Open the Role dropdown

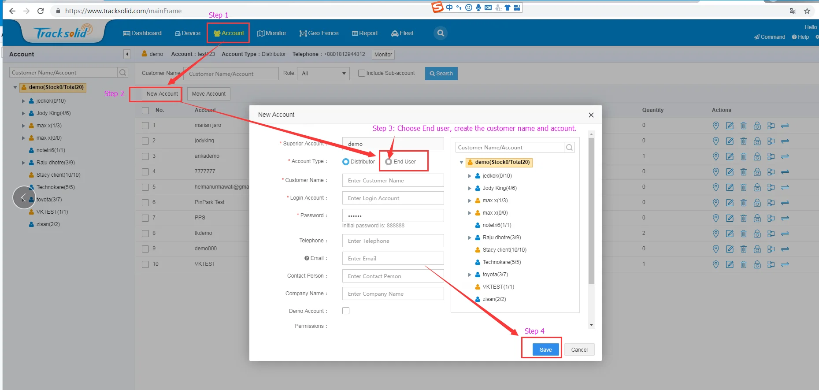pyautogui.click(x=323, y=74)
